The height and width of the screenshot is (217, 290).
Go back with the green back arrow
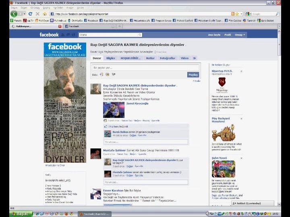(14, 14)
